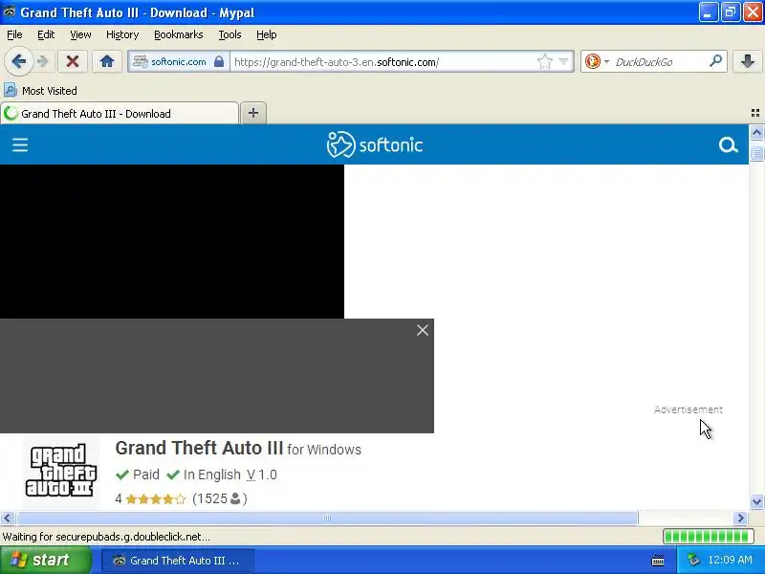
Task: Open the Tools menu
Action: pos(229,34)
